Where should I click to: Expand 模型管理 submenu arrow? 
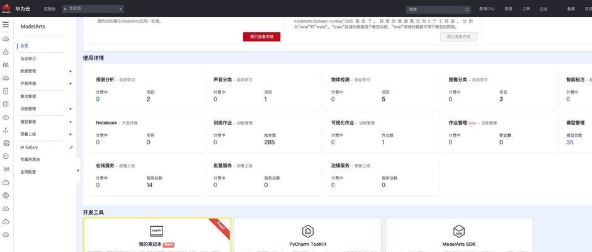click(x=71, y=122)
